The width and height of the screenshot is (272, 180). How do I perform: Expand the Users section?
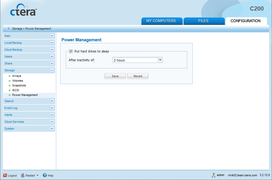coord(52,56)
